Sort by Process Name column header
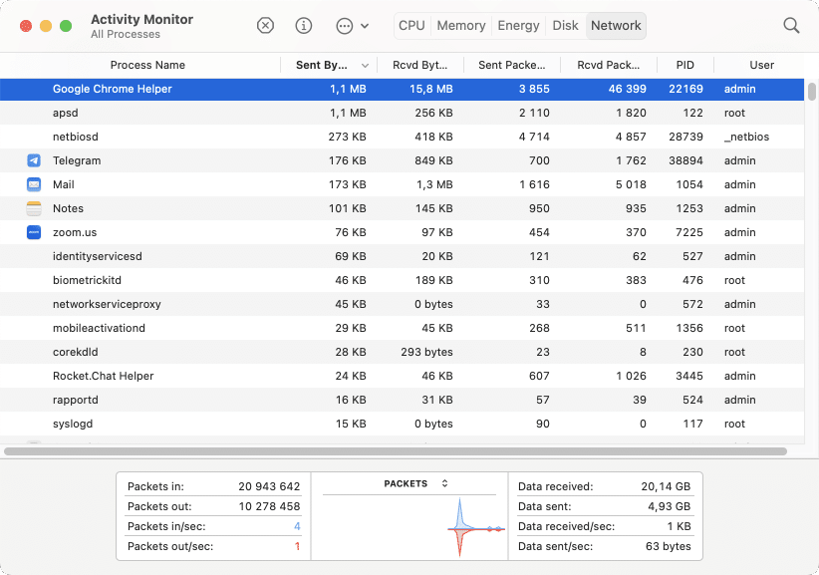The image size is (819, 575). [x=147, y=66]
